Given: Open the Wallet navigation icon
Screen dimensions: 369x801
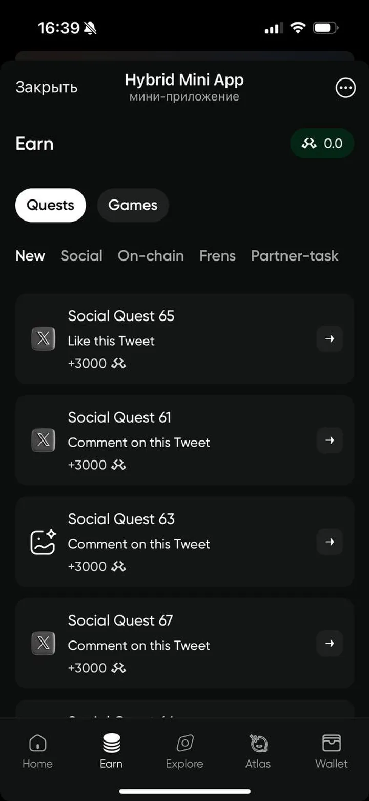Looking at the screenshot, I should [332, 743].
